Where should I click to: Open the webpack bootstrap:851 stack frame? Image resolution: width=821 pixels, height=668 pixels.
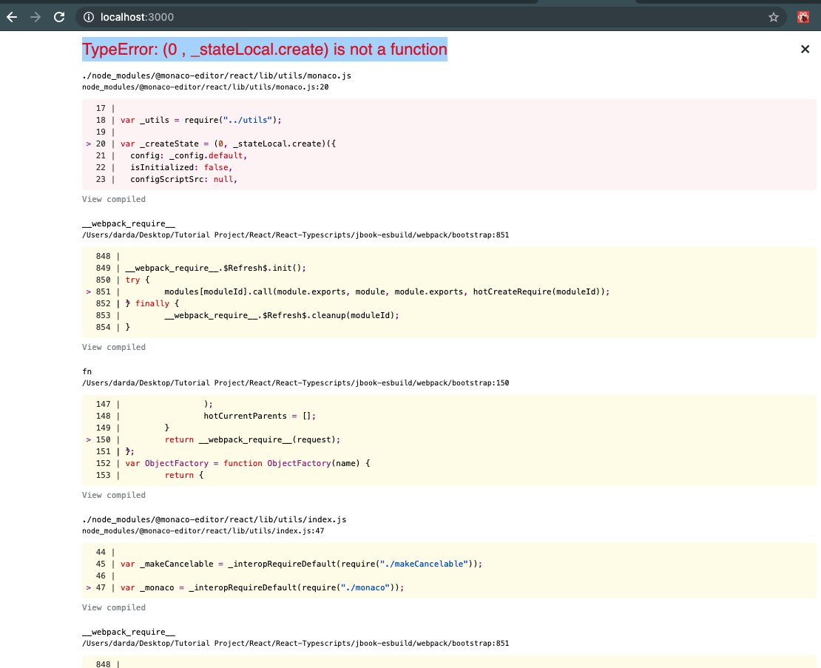[296, 235]
